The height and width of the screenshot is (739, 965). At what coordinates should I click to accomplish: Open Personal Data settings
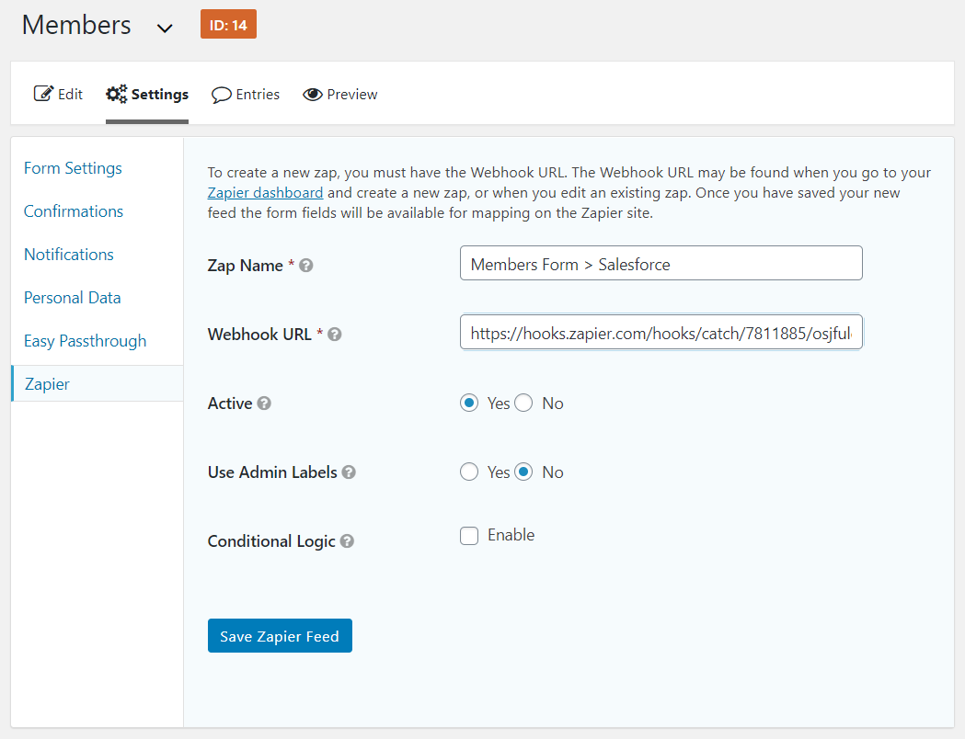click(72, 297)
